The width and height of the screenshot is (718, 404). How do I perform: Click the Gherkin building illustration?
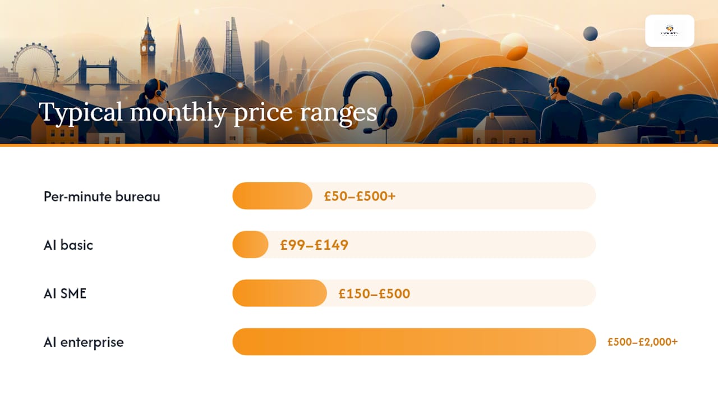[204, 56]
